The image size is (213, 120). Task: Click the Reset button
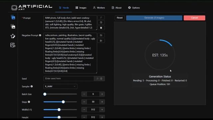(119, 18)
